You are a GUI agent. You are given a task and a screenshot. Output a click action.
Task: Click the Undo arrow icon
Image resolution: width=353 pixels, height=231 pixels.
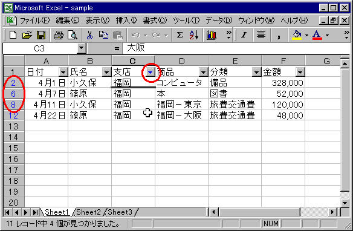[x=135, y=35]
